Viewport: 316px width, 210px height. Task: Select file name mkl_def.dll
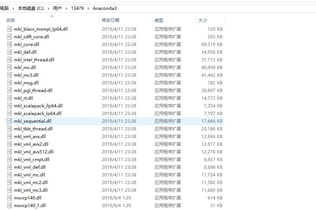click(x=25, y=52)
